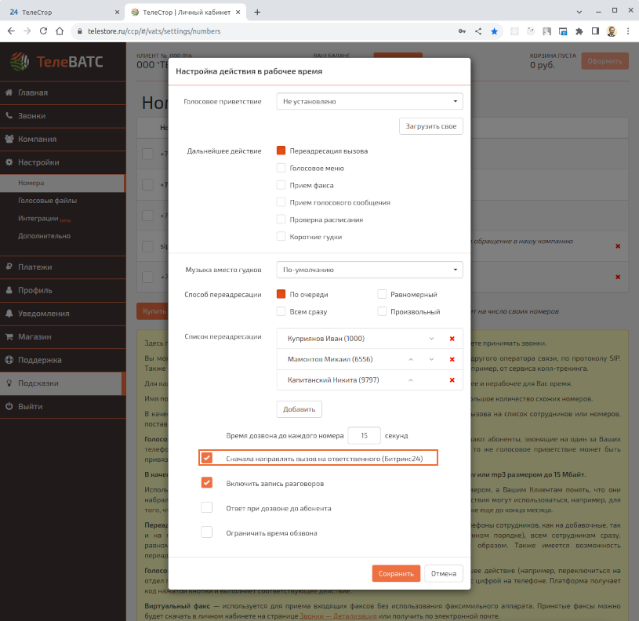Open Магазин in sidebar
This screenshot has width=639, height=621.
tap(63, 337)
